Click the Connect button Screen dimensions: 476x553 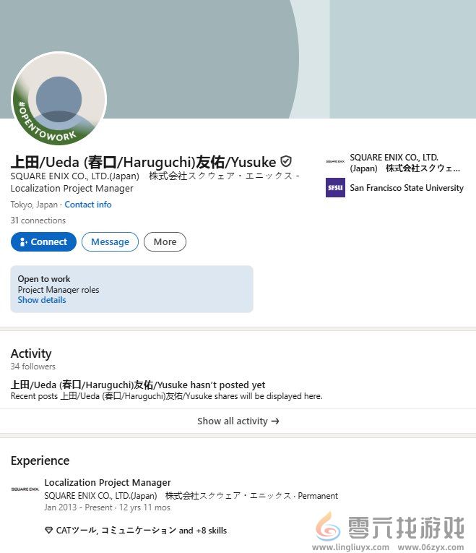[x=43, y=242]
